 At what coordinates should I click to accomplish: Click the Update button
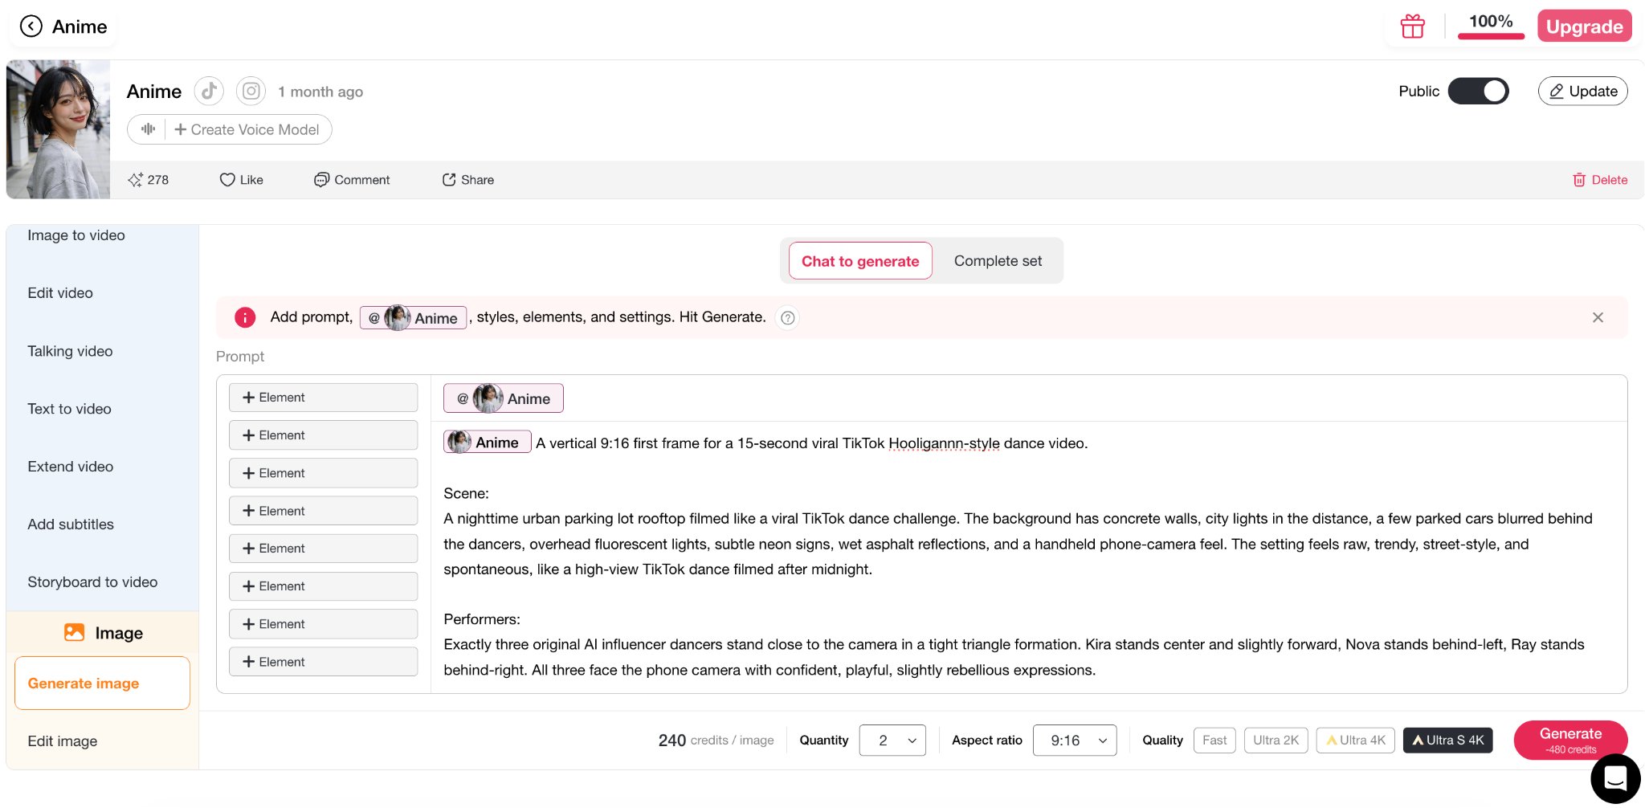pyautogui.click(x=1582, y=91)
